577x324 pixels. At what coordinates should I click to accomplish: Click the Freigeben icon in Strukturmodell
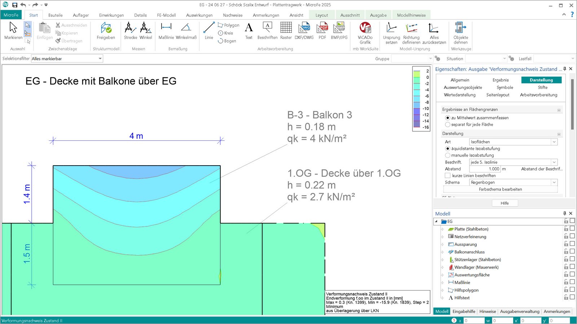click(106, 31)
